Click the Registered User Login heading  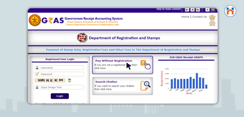[60, 59]
